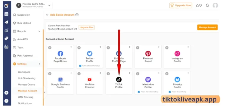The height and width of the screenshot is (106, 227).
Task: Open the compose post icon in left rail
Action: pos(7,6)
